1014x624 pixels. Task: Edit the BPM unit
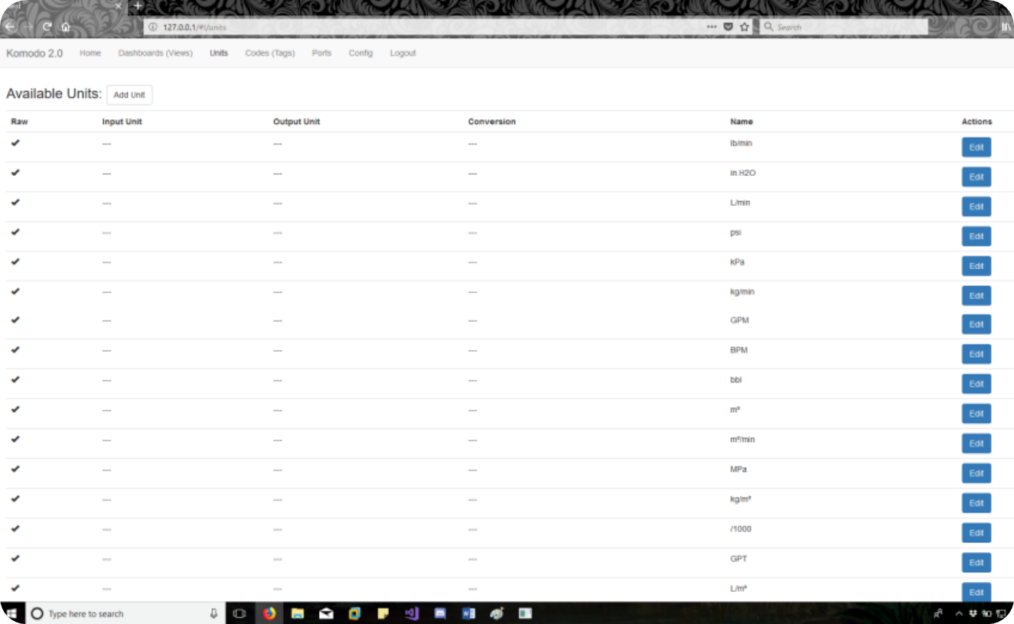976,354
